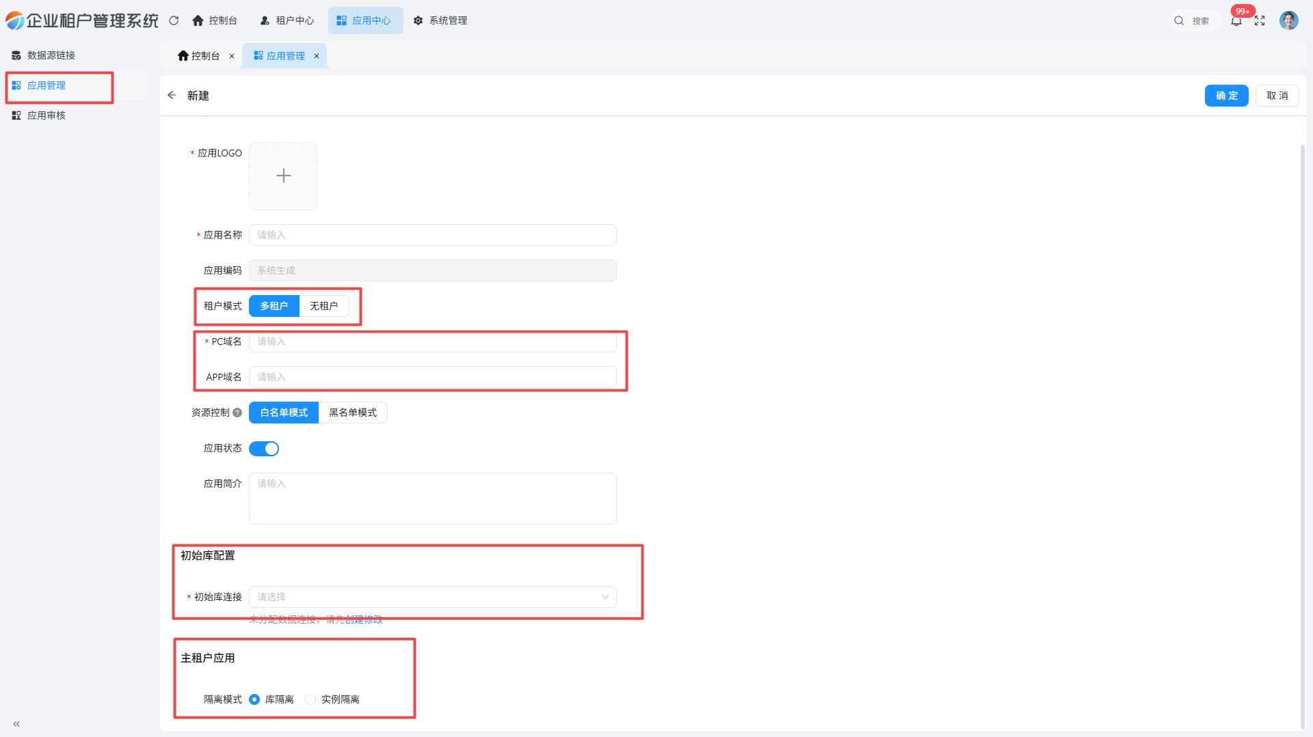The height and width of the screenshot is (737, 1313).
Task: Toggle fullscreen mode icon
Action: (1260, 21)
